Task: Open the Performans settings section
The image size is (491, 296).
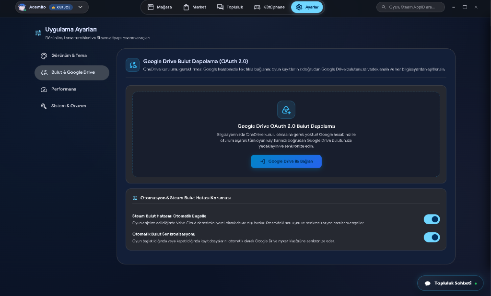Action: click(x=72, y=89)
